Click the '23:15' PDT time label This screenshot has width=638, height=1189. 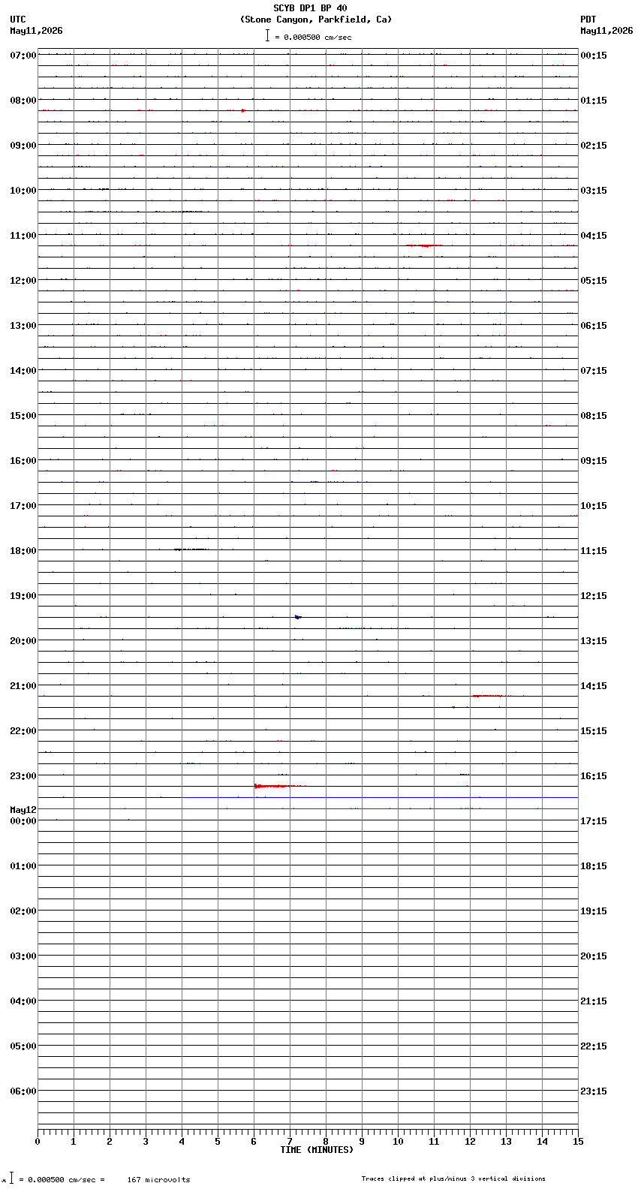coord(594,1091)
